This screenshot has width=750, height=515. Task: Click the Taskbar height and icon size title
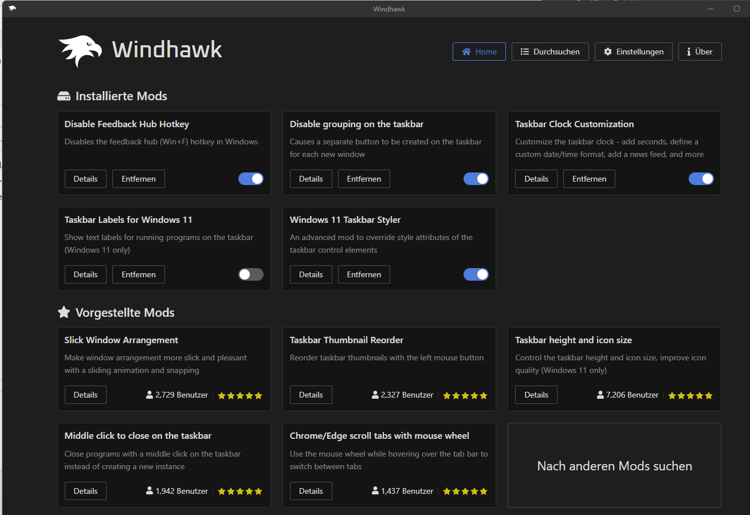574,340
